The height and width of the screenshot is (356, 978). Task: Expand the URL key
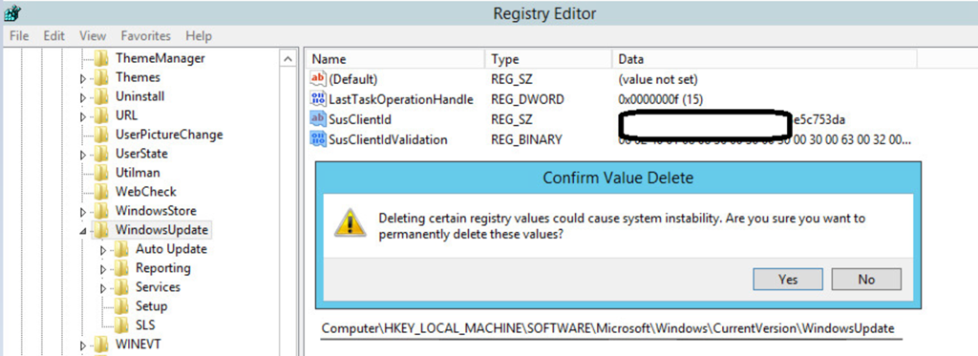84,116
